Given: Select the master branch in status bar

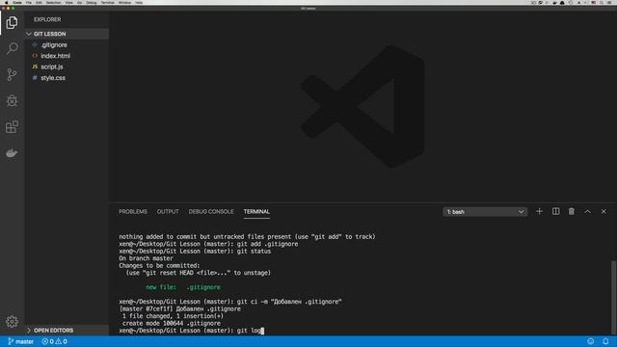Looking at the screenshot, I should tap(21, 341).
